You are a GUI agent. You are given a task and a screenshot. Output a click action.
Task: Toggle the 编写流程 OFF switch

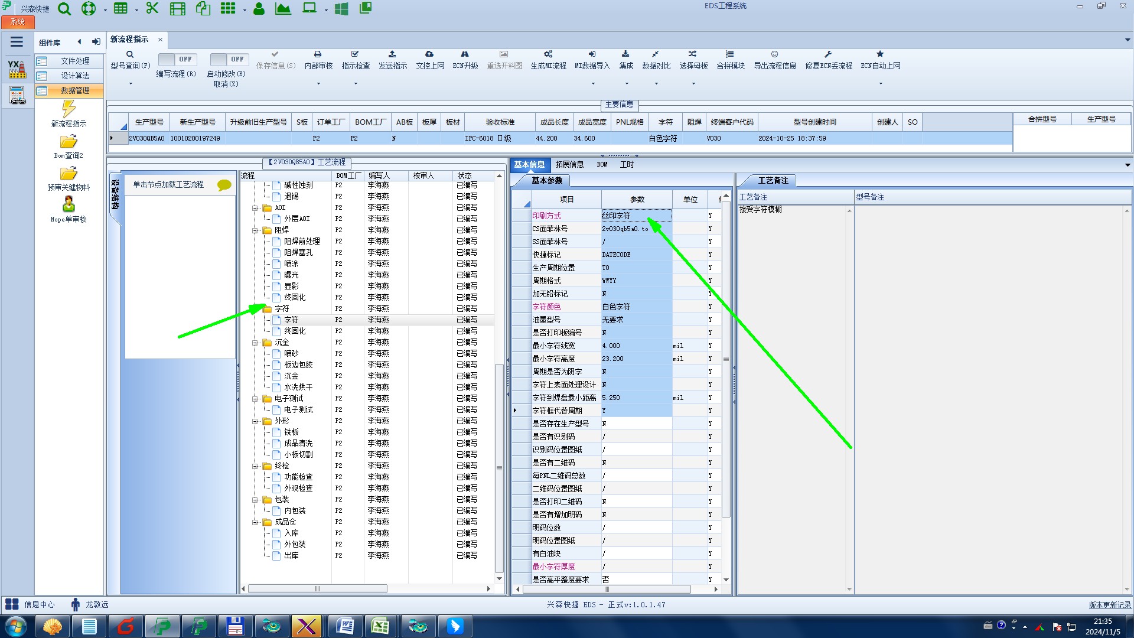[x=177, y=59]
